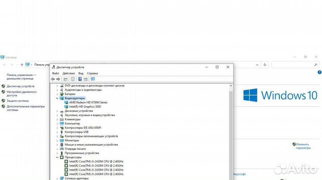This screenshot has width=322, height=180.
Task: Select the Сетевые адаптеры category
Action: (76, 178)
